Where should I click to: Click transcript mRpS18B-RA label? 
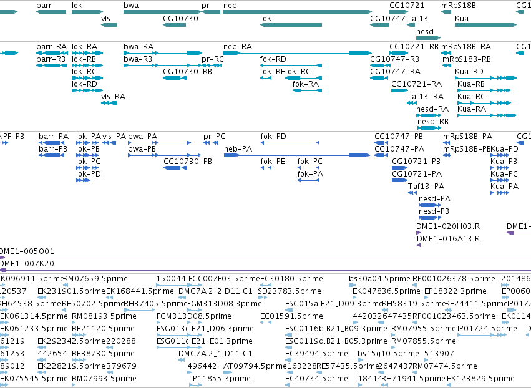466,47
